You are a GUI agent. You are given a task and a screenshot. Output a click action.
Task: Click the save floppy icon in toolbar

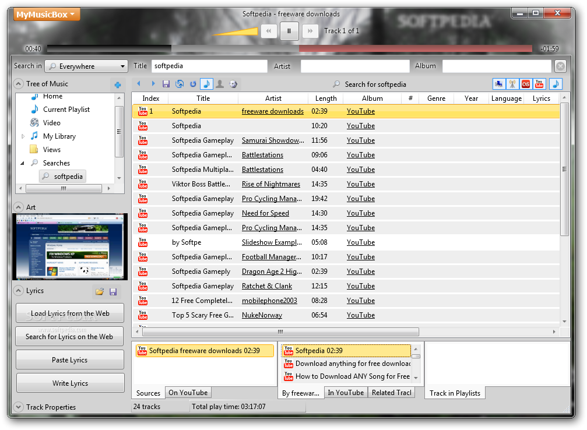click(x=166, y=84)
